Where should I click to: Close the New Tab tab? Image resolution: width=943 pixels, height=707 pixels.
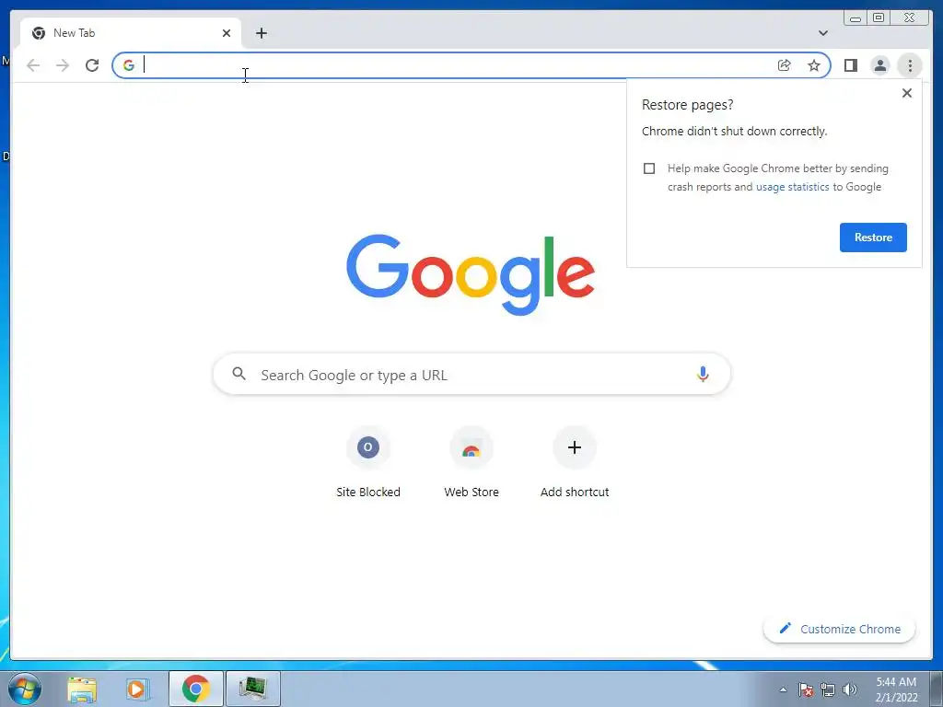click(227, 33)
